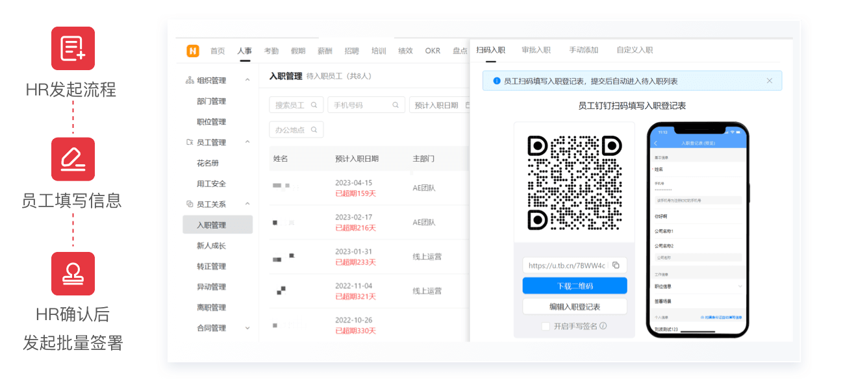Click the 2022-10-26 date cell

click(354, 320)
